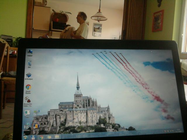Select the colorful shortcut beside the green-white icon
187x140 pixels.
click(x=36, y=113)
